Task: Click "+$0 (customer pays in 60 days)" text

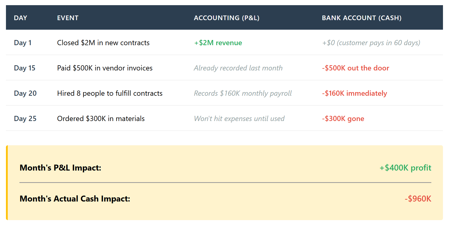Action: 371,43
